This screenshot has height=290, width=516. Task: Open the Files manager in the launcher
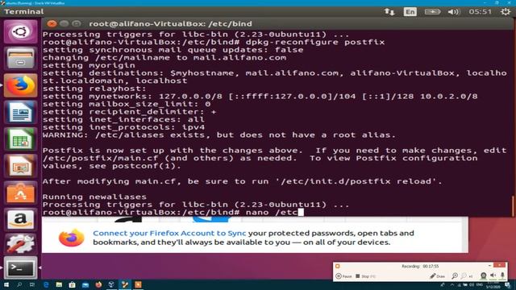20,59
